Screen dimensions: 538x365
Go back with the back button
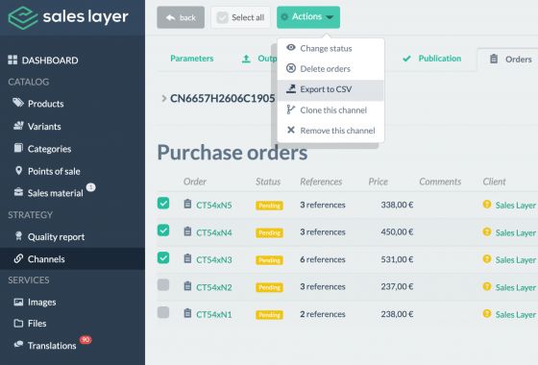coord(181,17)
